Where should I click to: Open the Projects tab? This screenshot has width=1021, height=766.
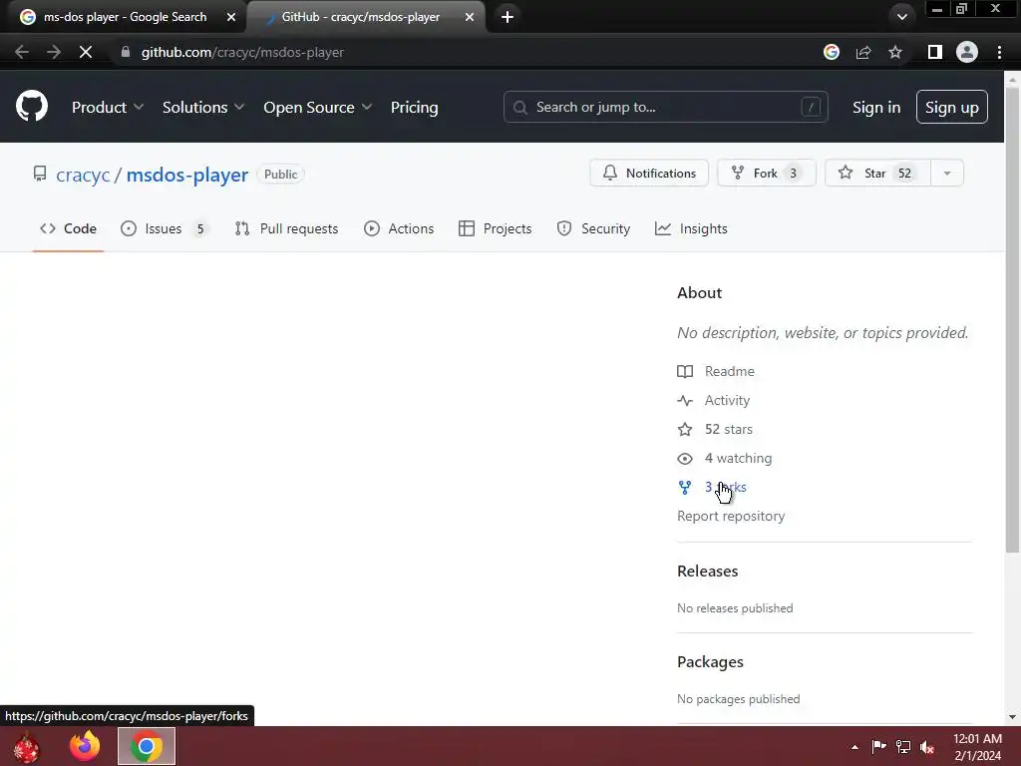[495, 228]
